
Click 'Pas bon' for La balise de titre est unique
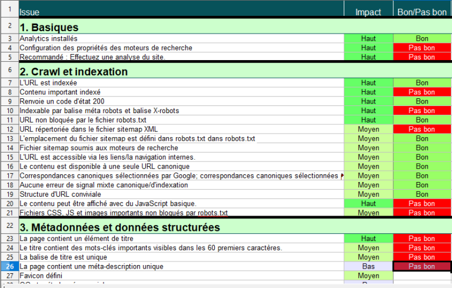pyautogui.click(x=422, y=257)
